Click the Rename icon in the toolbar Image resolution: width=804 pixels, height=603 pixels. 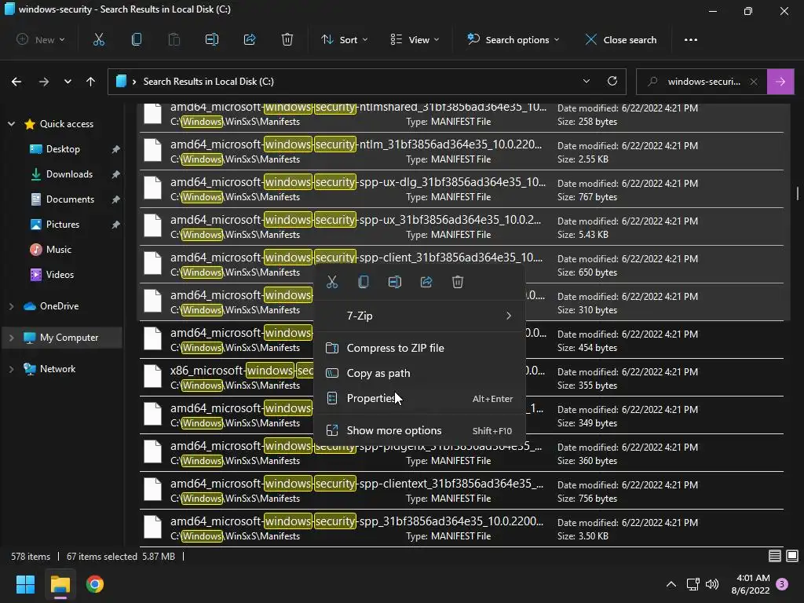[212, 39]
